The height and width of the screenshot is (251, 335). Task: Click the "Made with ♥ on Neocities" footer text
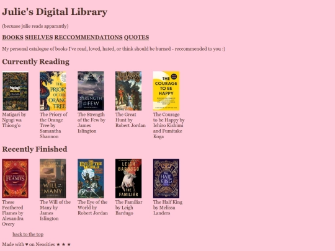click(x=37, y=244)
